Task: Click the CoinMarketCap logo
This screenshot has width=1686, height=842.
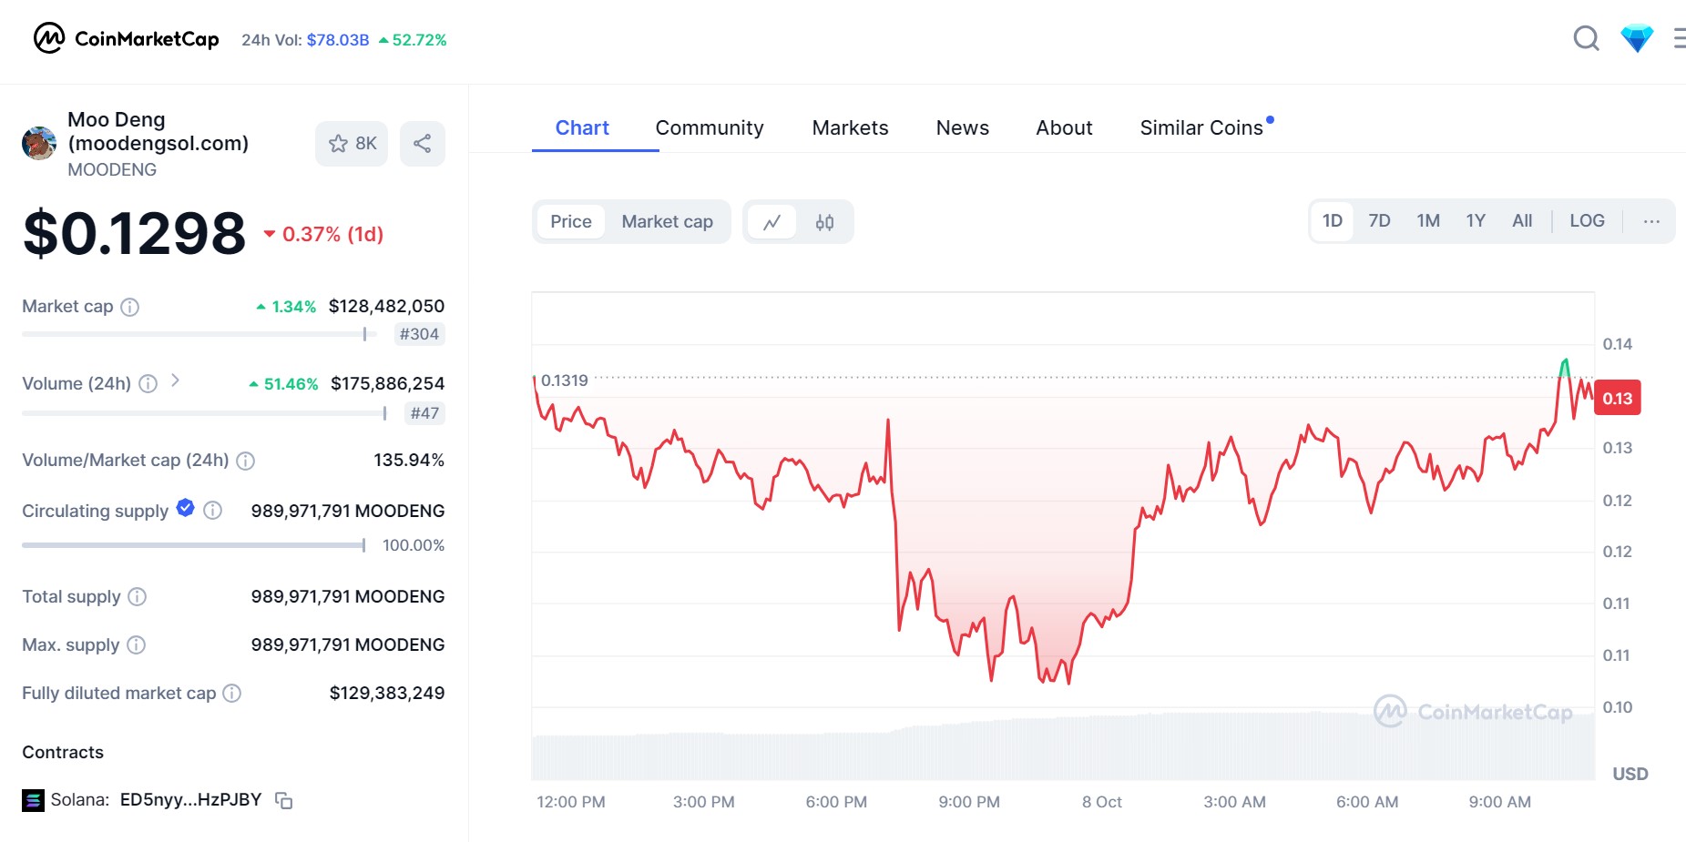Action: 126,39
